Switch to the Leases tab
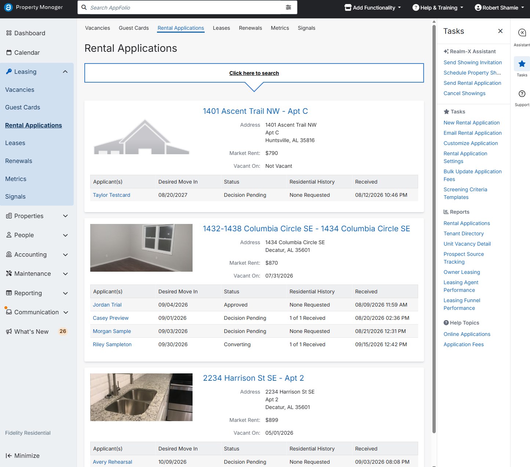The width and height of the screenshot is (530, 467). [222, 28]
